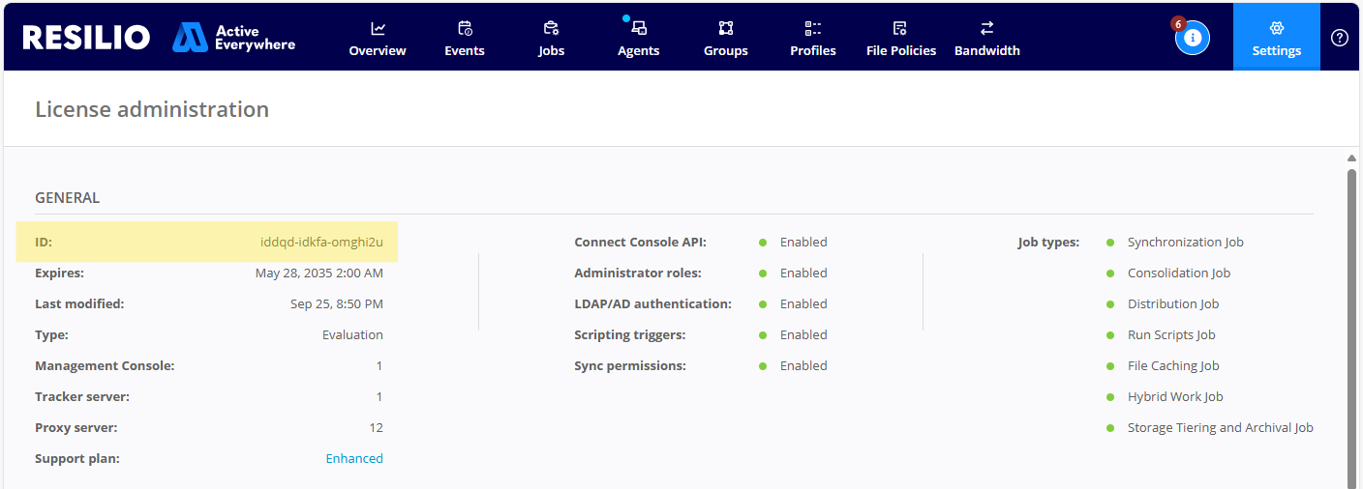The width and height of the screenshot is (1363, 489).
Task: Click the Enhanced support plan link
Action: 354,458
